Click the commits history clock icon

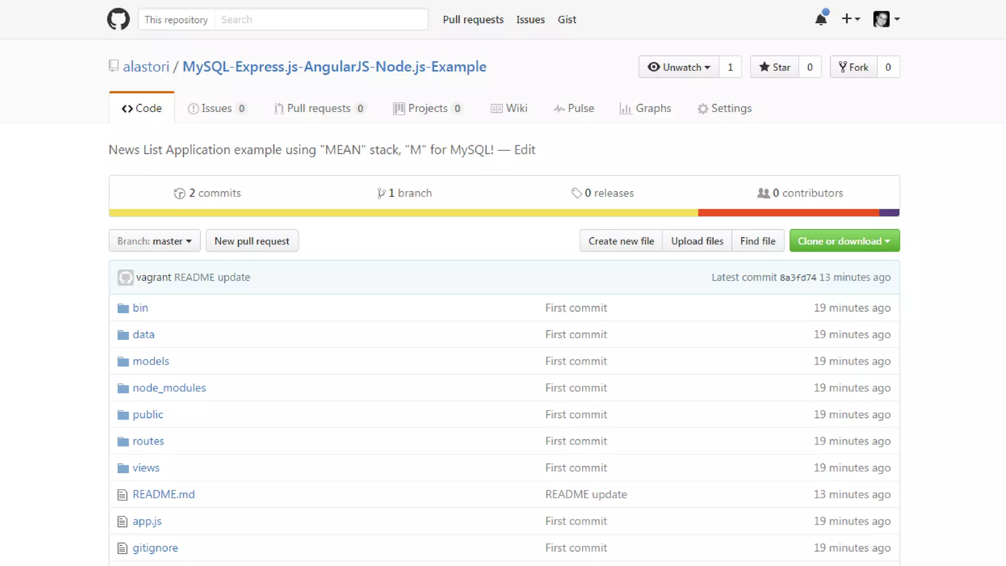(x=179, y=193)
